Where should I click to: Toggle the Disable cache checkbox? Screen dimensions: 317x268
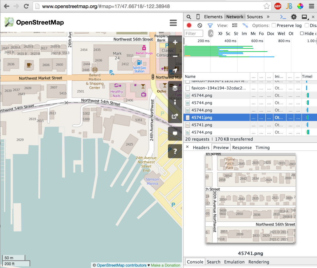307,25
